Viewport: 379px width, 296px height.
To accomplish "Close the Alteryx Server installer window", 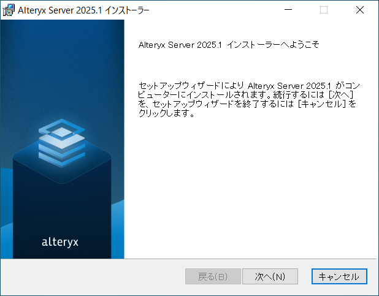I will (x=360, y=10).
